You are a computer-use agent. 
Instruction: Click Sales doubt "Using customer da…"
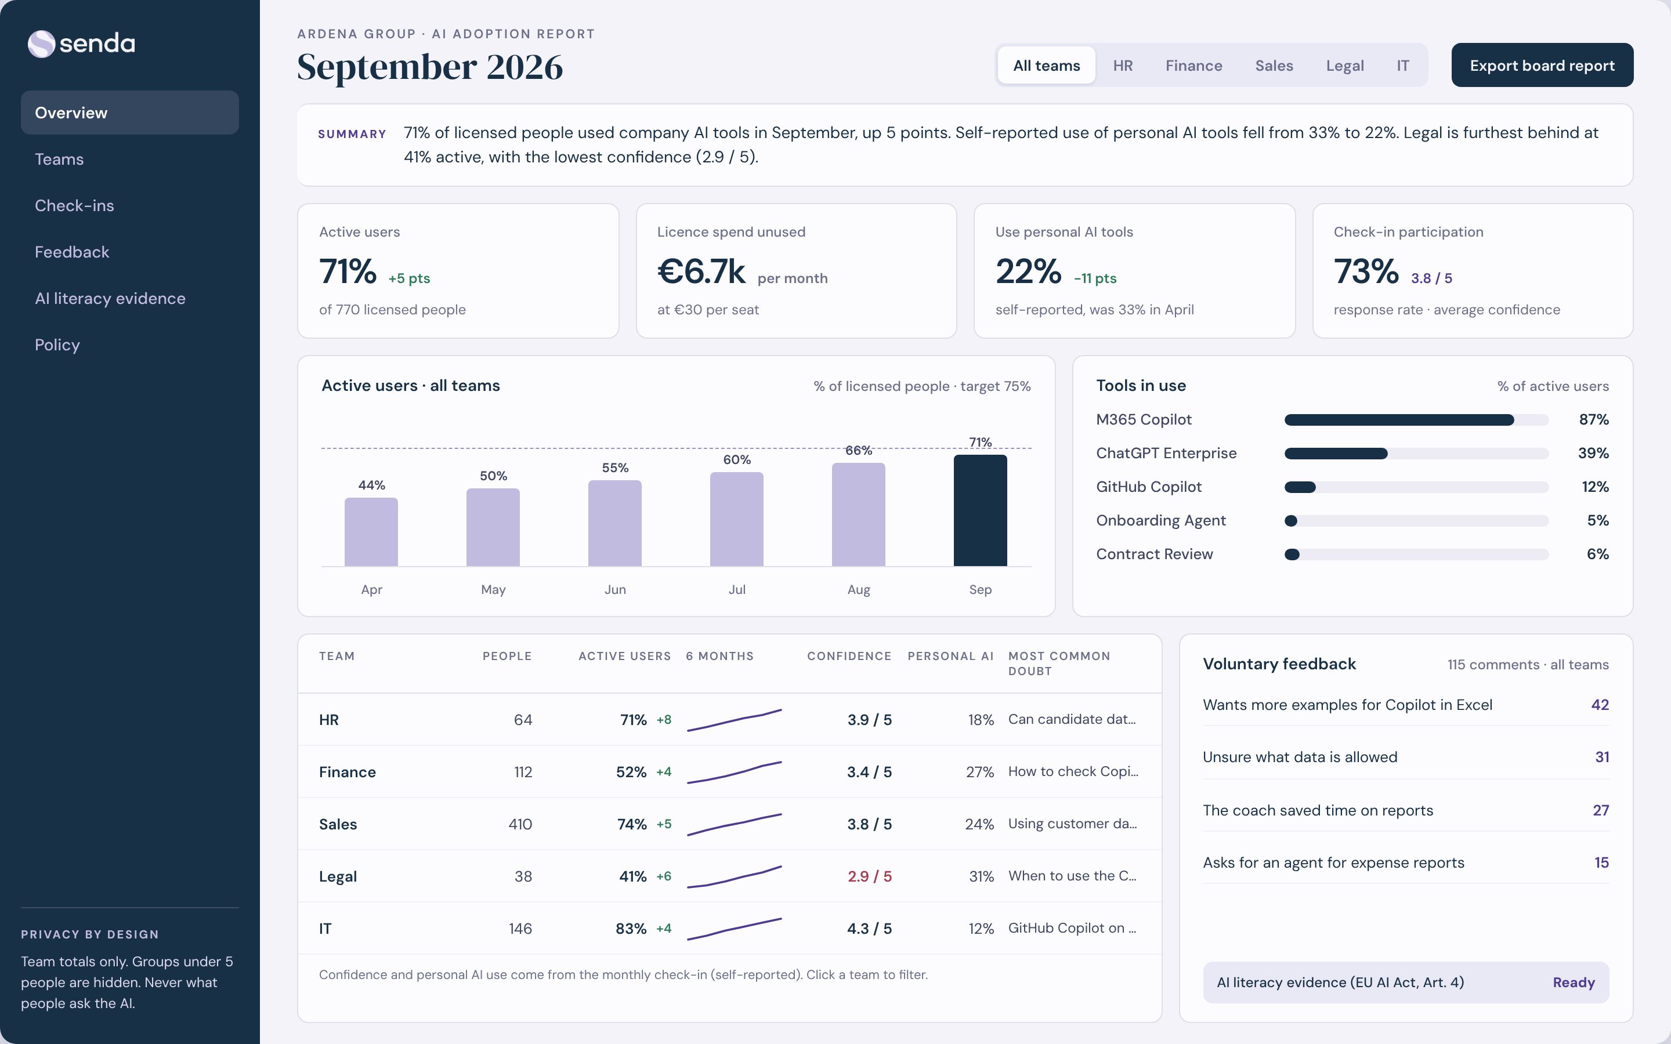pyautogui.click(x=1072, y=824)
